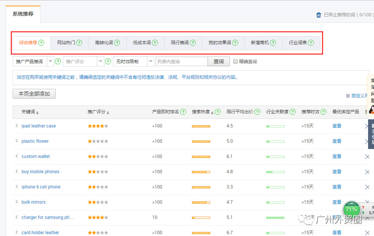374x236 pixels.
Task: Open help icon beside 综合推荐 tab
Action: click(41, 43)
